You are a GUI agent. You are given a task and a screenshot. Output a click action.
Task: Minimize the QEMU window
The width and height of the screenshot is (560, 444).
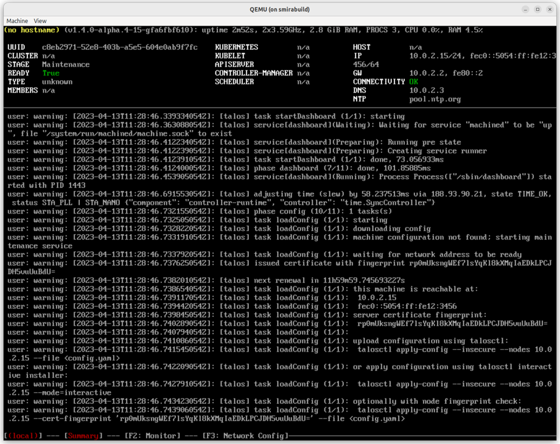[x=525, y=9]
